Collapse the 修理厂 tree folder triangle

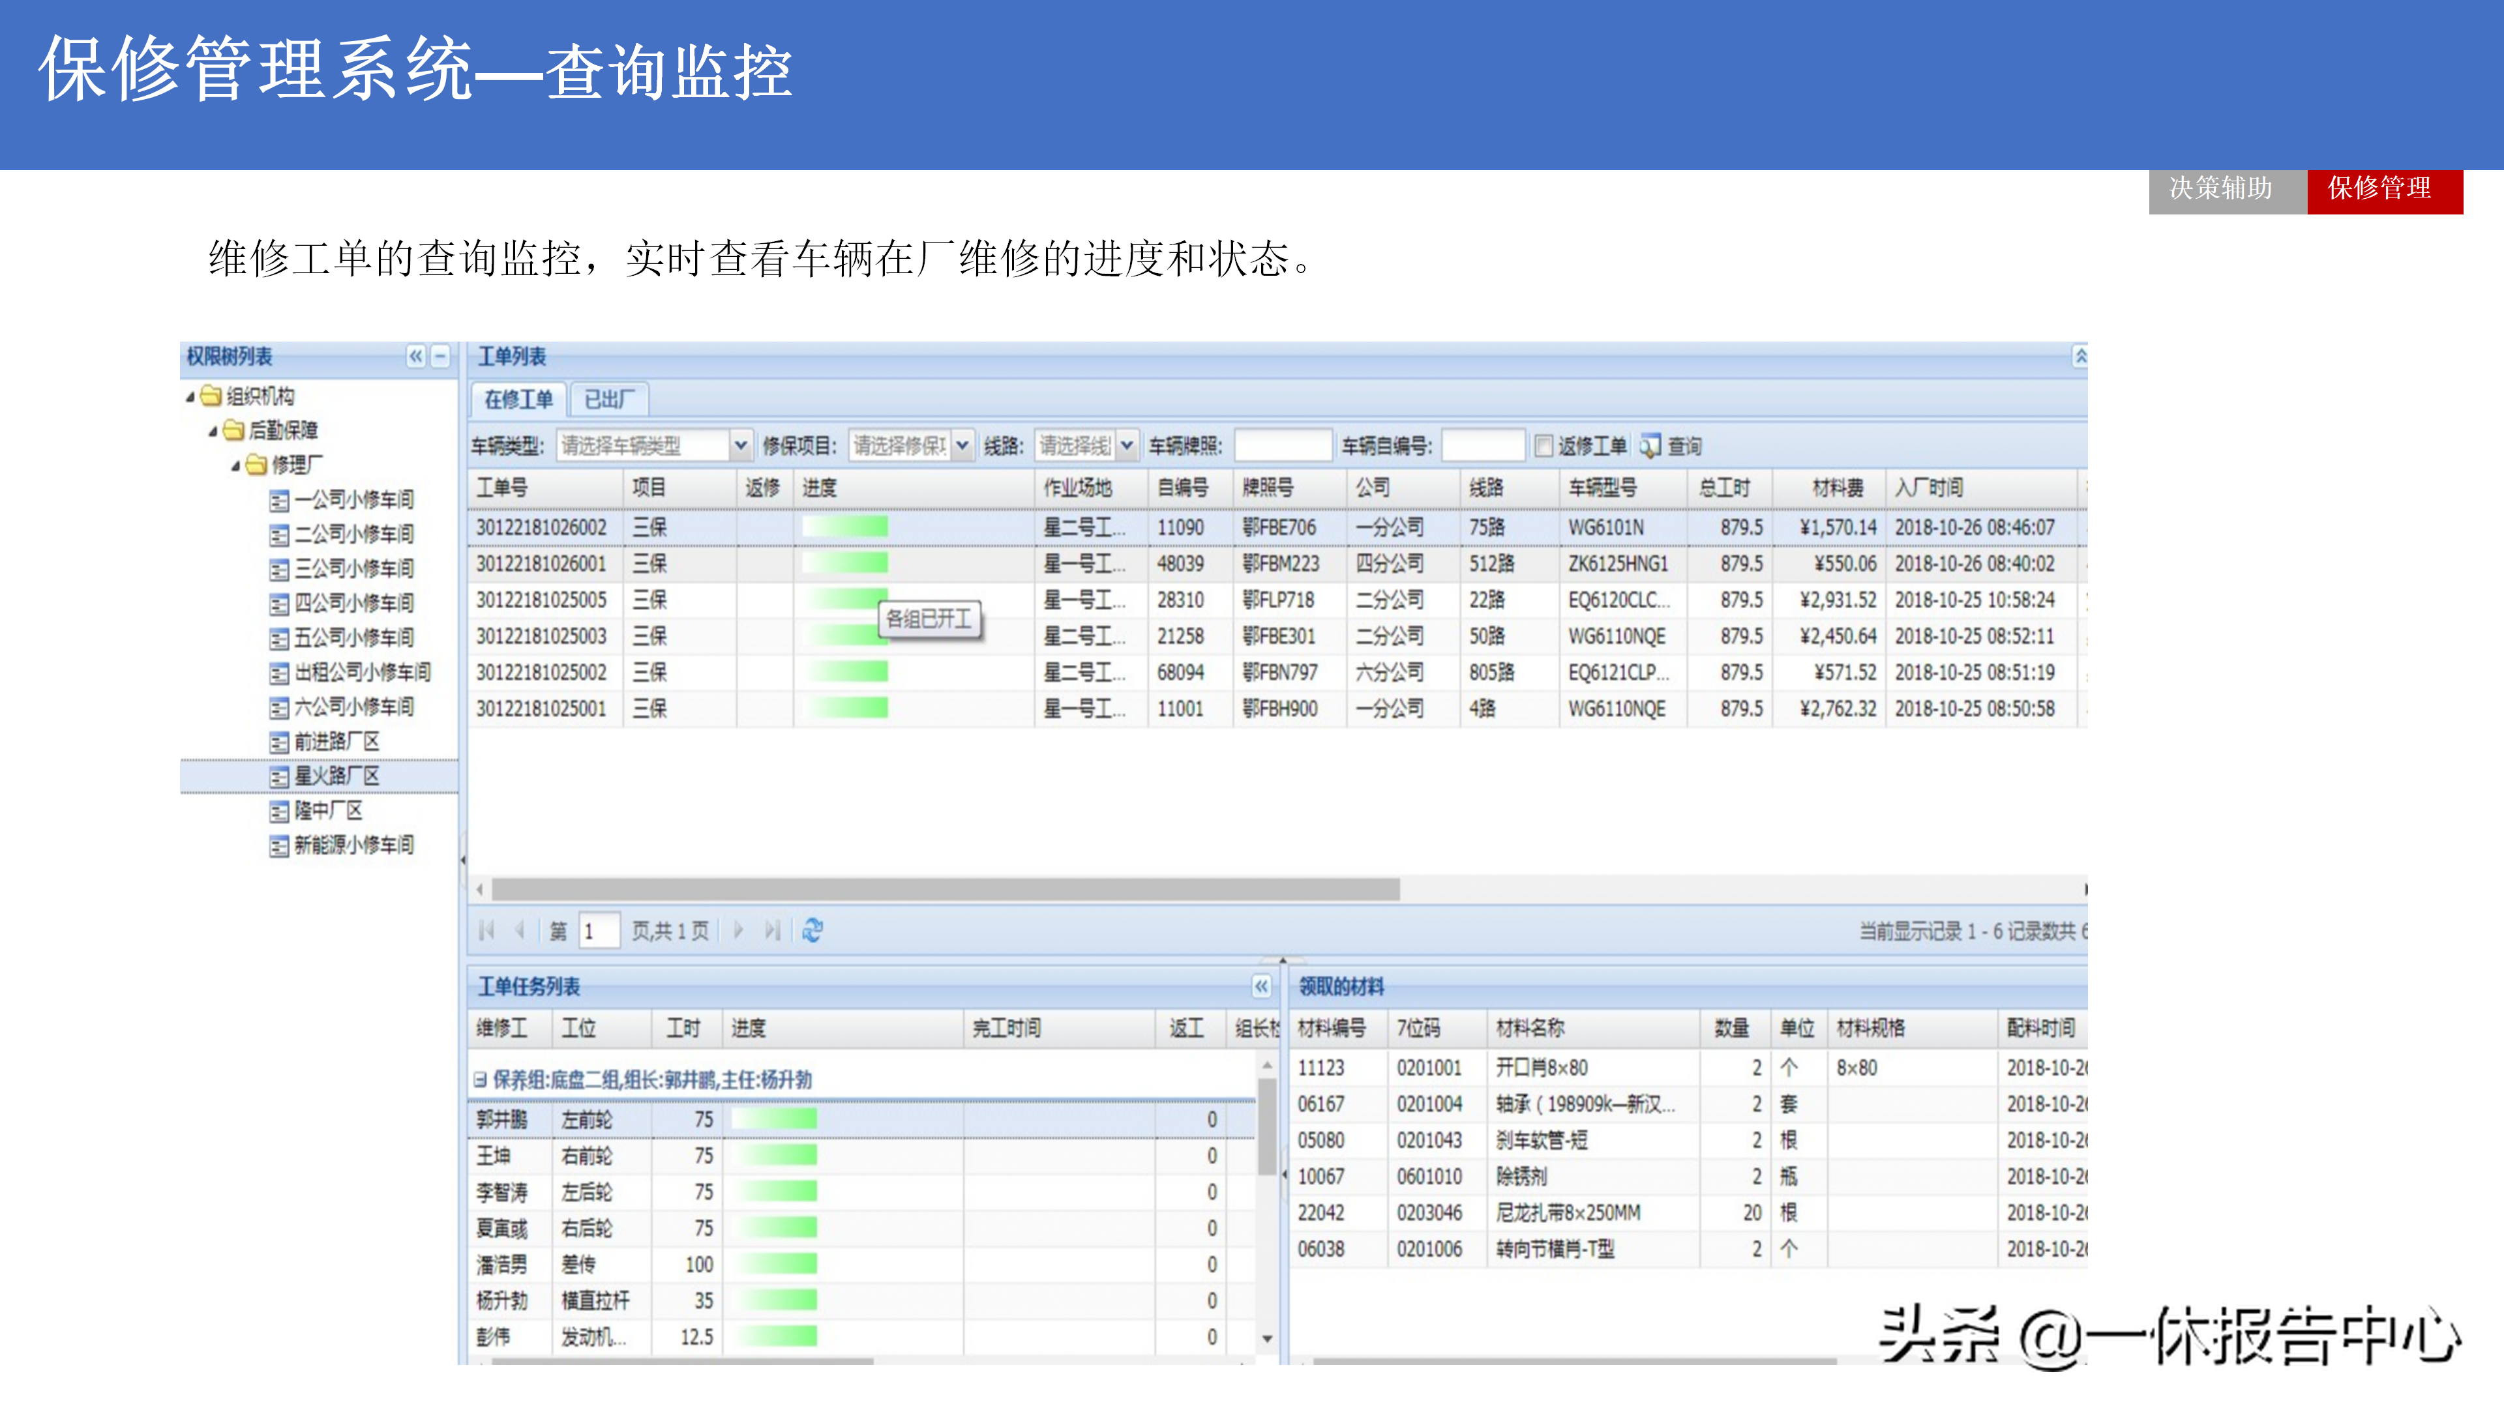(x=235, y=465)
